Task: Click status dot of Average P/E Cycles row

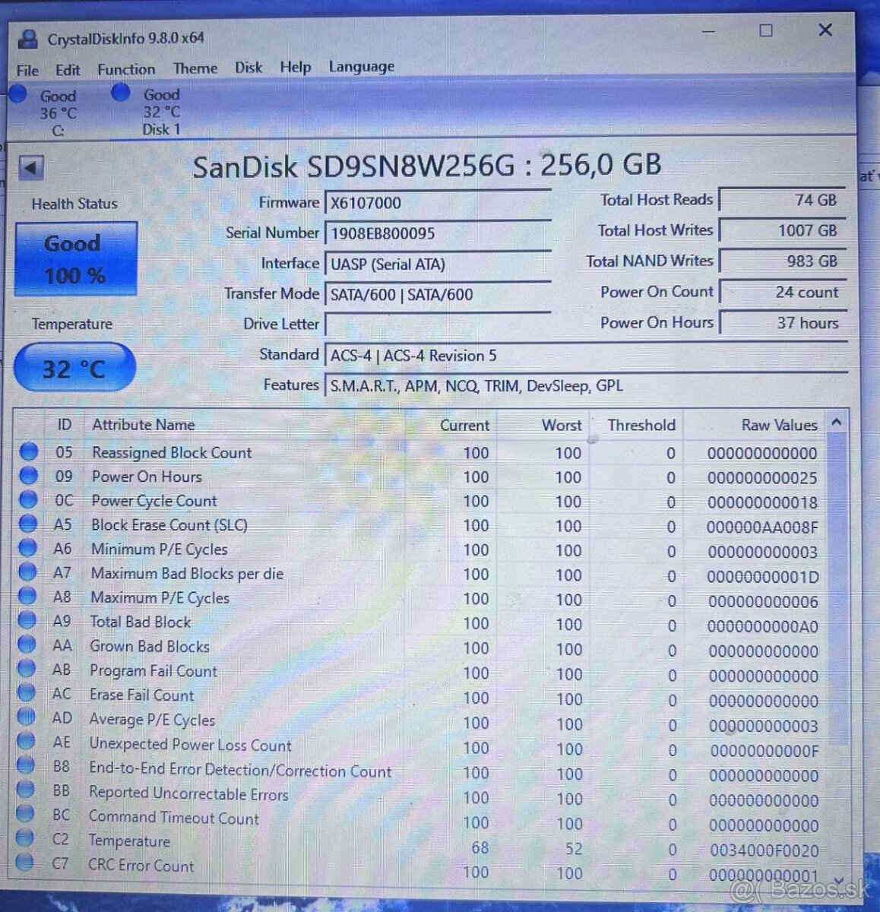Action: tap(26, 717)
